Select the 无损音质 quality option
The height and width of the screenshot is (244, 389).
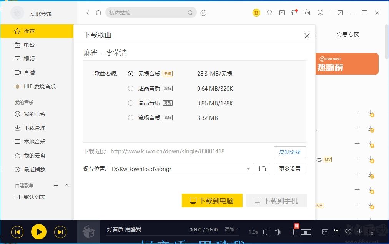[x=131, y=73]
